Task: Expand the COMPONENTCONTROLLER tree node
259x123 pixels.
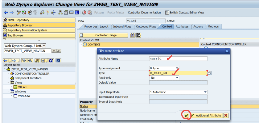Action: tap(8, 73)
